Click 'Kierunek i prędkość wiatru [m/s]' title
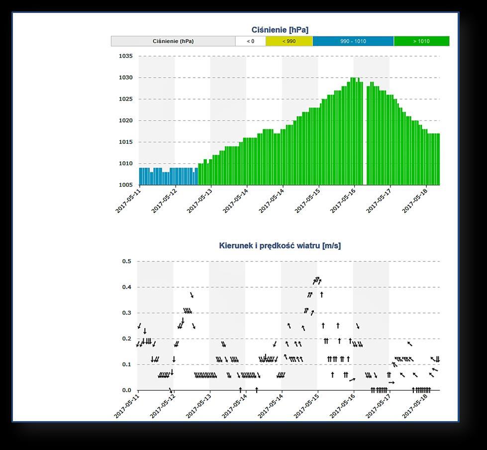The image size is (487, 450). (280, 245)
